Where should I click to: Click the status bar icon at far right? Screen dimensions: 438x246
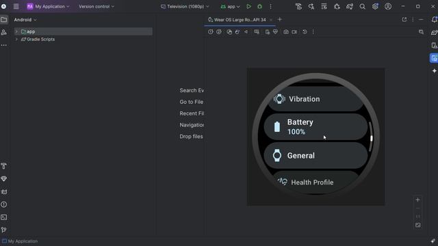click(x=433, y=241)
